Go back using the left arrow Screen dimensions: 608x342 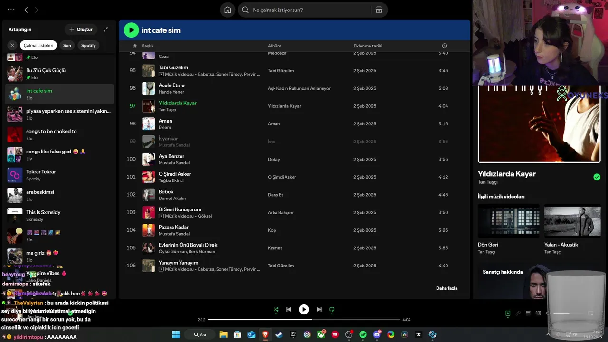(26, 10)
